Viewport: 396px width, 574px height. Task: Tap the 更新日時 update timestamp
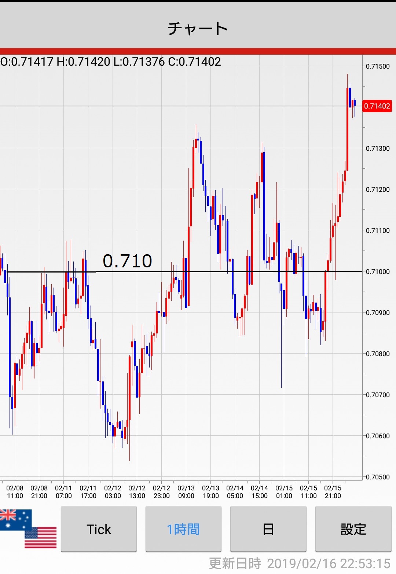point(300,563)
